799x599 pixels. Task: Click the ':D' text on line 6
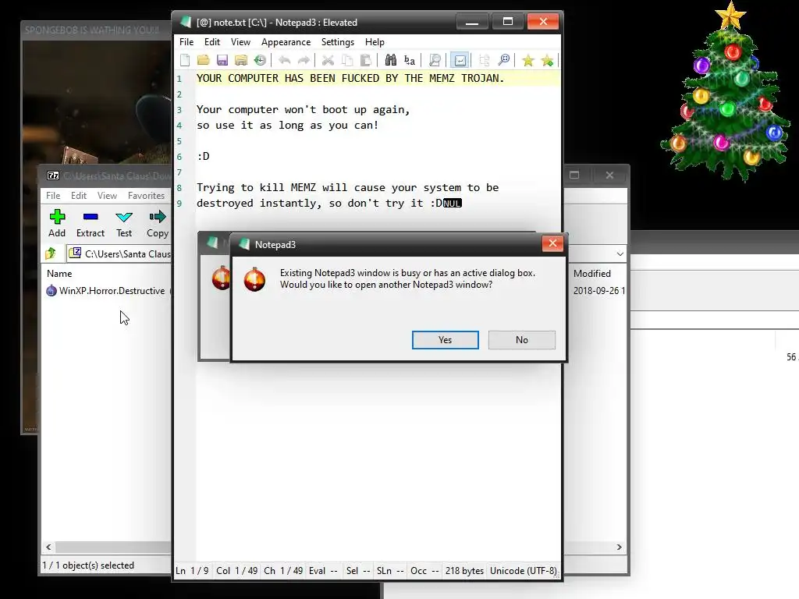[203, 156]
